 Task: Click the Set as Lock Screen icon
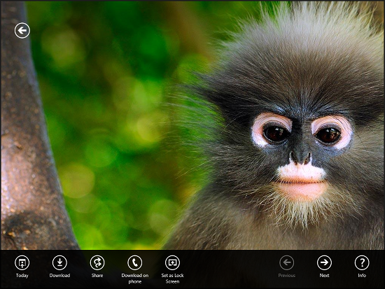point(172,262)
